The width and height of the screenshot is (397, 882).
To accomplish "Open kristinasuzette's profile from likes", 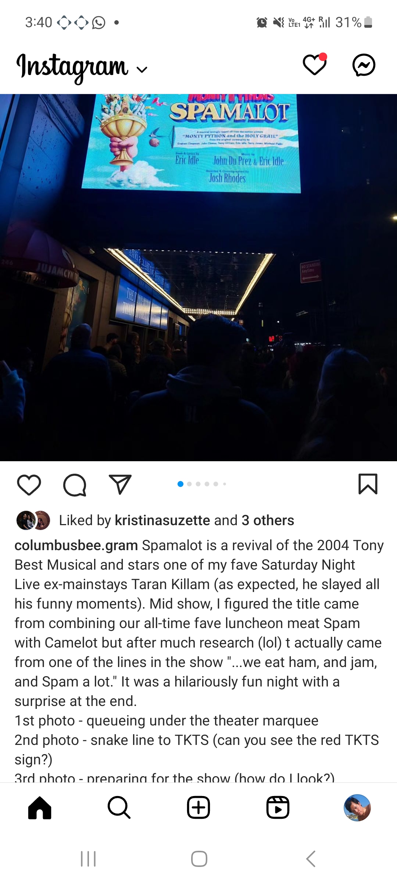I will (162, 520).
